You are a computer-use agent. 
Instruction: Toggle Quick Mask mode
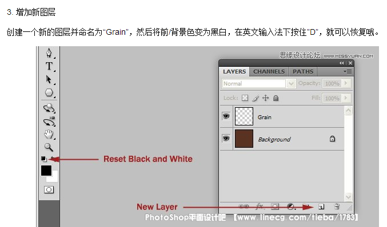(x=49, y=189)
